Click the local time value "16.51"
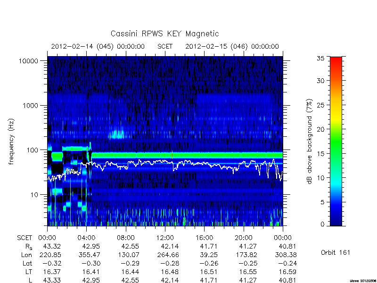This screenshot has height=283, width=377. point(209,272)
